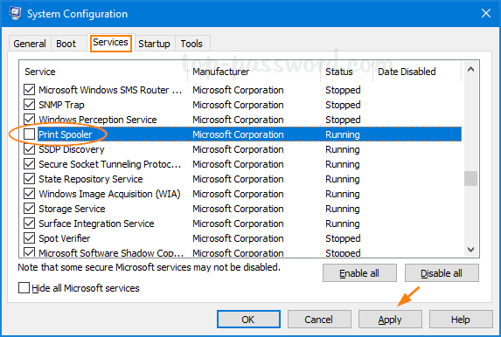Toggle Hide all Microsoft services checkbox
The height and width of the screenshot is (337, 501).
(24, 288)
